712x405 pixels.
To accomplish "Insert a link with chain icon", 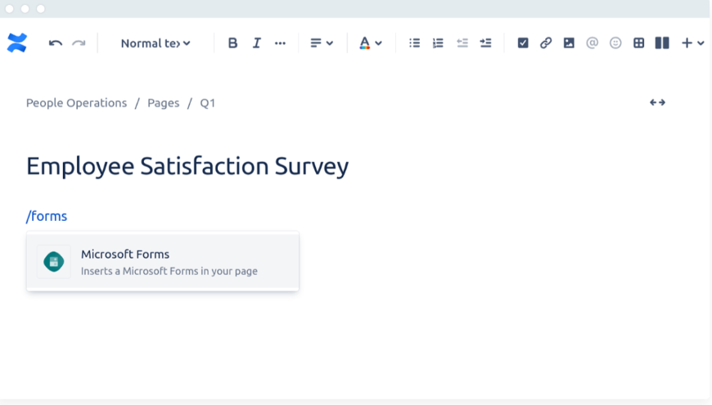I will point(546,43).
